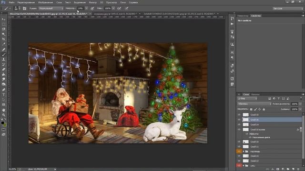Lock transparent pixels of the layer
The height and width of the screenshot is (171, 305).
[251, 109]
